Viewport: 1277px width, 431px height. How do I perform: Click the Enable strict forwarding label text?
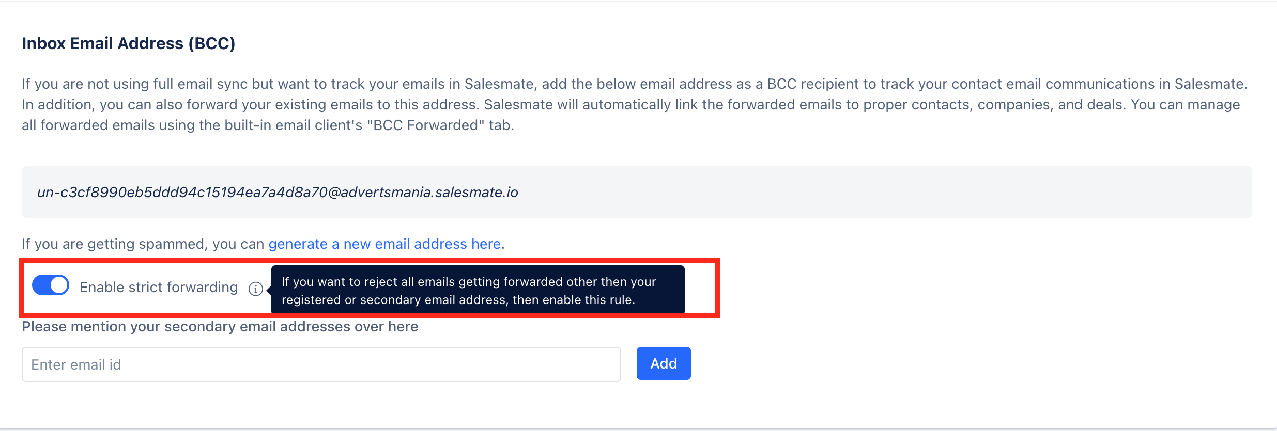[159, 287]
